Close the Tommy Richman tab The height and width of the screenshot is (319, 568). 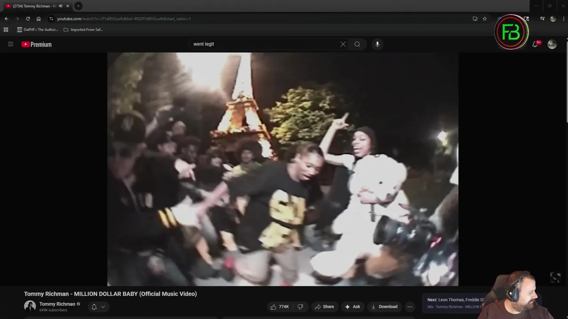click(67, 6)
